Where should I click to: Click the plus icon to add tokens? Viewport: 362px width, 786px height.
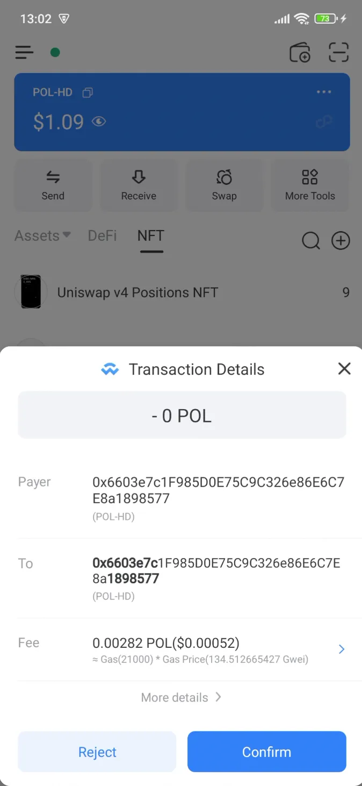tap(341, 240)
